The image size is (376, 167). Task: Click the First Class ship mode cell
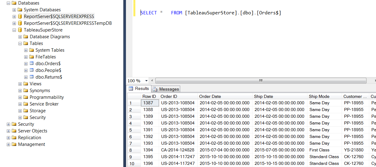tap(325, 150)
